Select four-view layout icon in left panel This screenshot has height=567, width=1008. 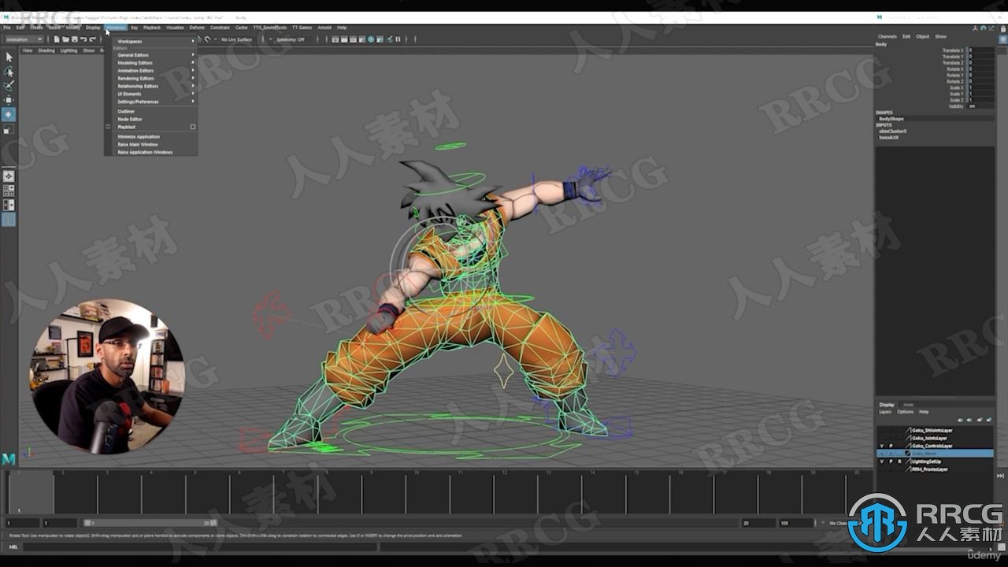pyautogui.click(x=9, y=191)
